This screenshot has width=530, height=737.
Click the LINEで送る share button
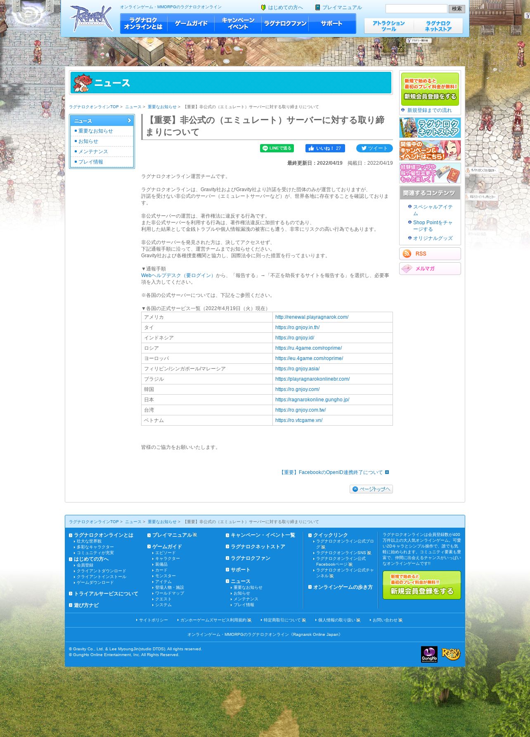[x=277, y=148]
